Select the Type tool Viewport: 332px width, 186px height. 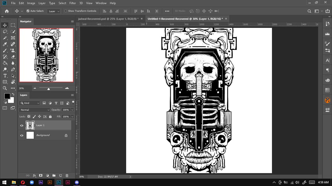(5, 76)
